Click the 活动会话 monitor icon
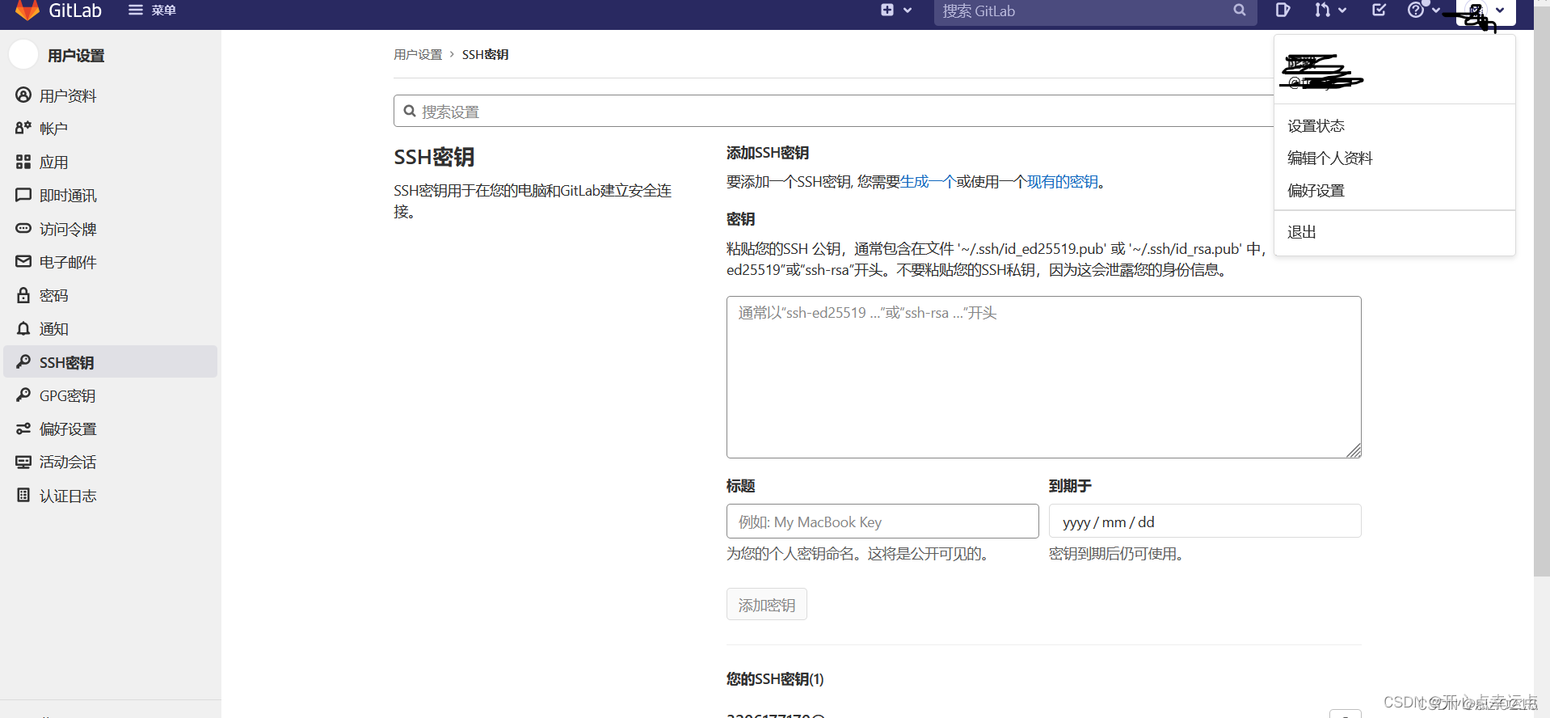The image size is (1550, 718). 23,462
